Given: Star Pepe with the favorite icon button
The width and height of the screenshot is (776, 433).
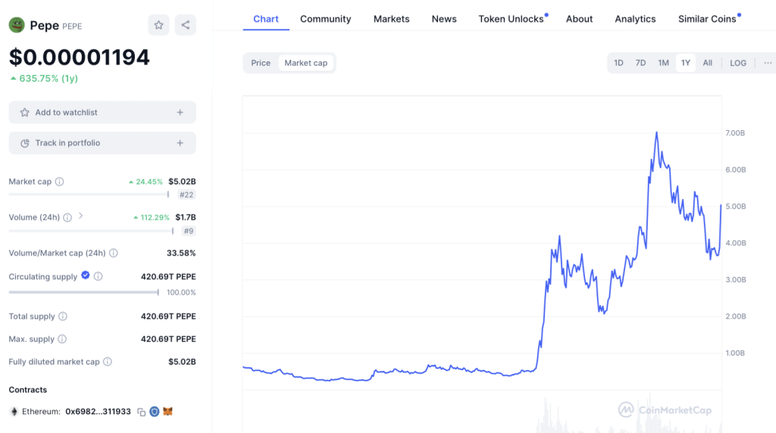Looking at the screenshot, I should point(158,25).
